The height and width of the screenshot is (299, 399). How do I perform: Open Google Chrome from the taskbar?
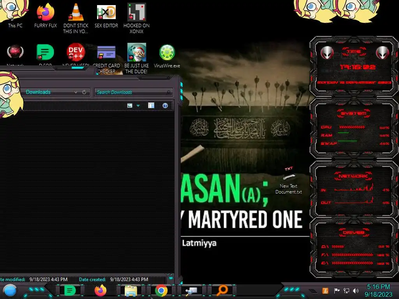click(x=161, y=290)
